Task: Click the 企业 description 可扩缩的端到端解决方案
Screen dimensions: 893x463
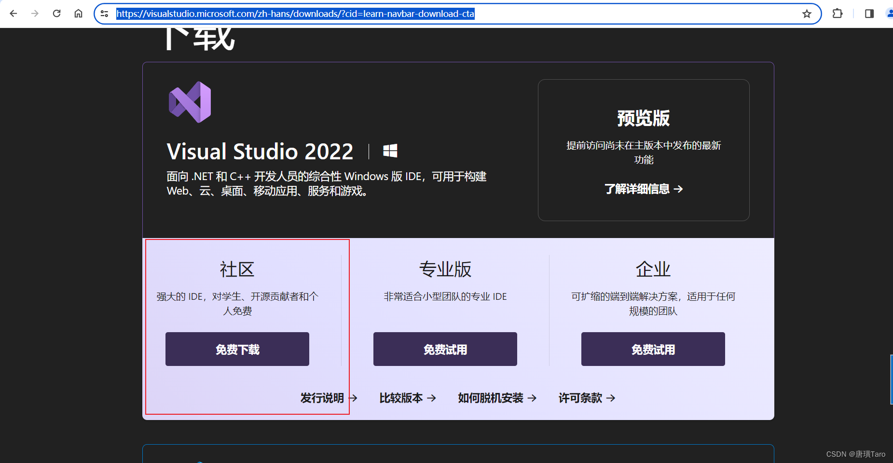Action: point(653,304)
